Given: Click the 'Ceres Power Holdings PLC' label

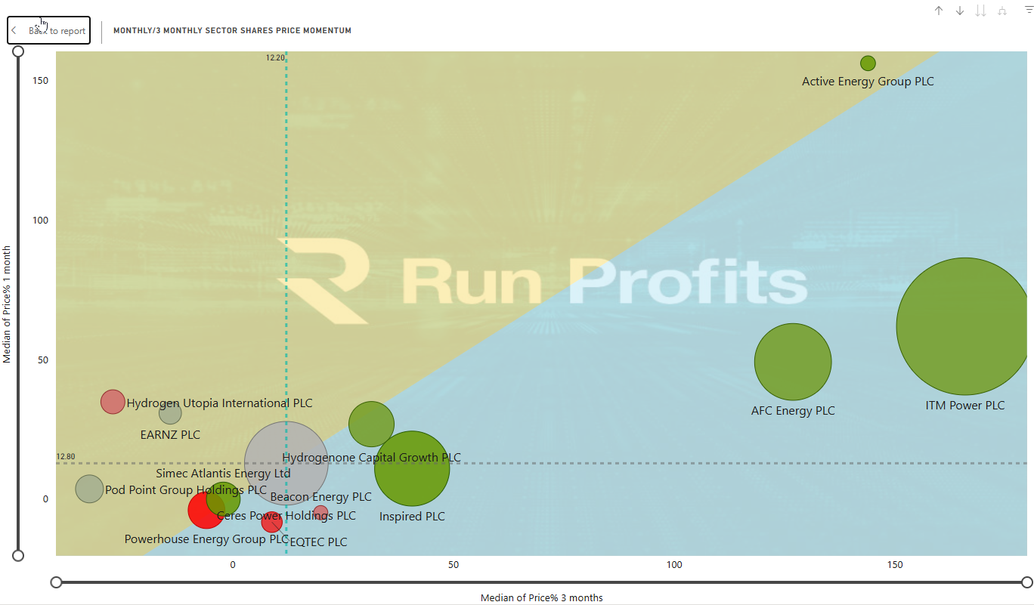Looking at the screenshot, I should pyautogui.click(x=286, y=516).
